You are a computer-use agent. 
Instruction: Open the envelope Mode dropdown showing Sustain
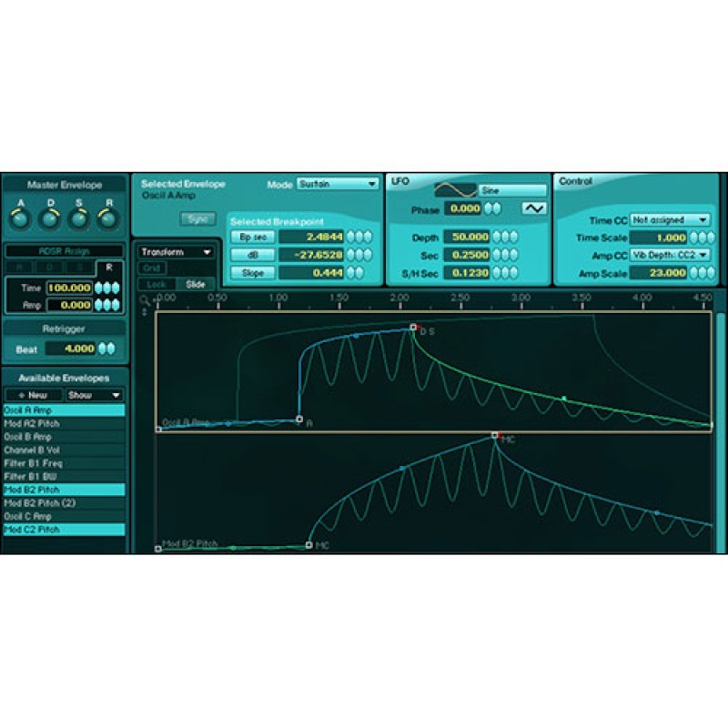(x=337, y=184)
